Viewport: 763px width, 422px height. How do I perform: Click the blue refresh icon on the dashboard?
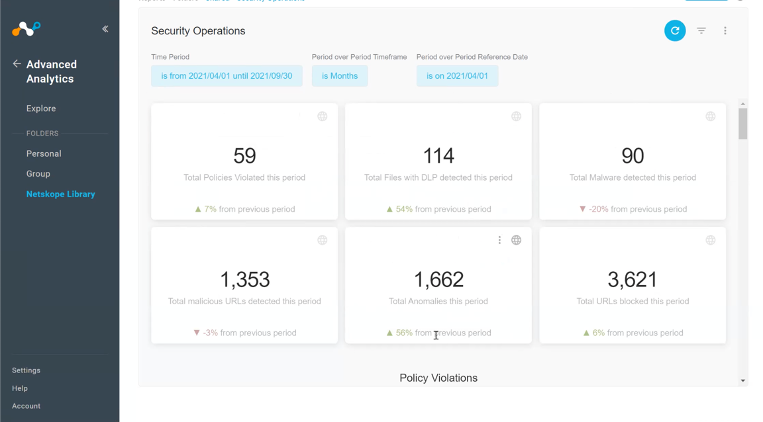(675, 30)
